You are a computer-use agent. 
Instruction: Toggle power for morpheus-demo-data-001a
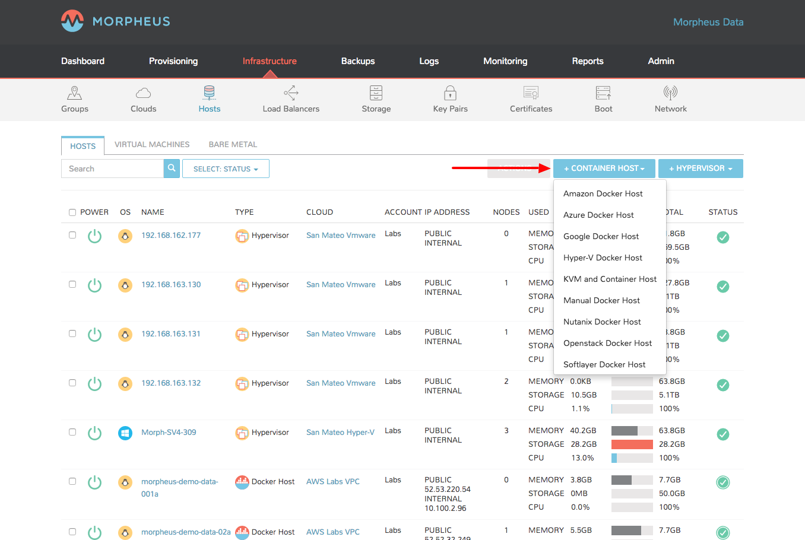click(95, 483)
